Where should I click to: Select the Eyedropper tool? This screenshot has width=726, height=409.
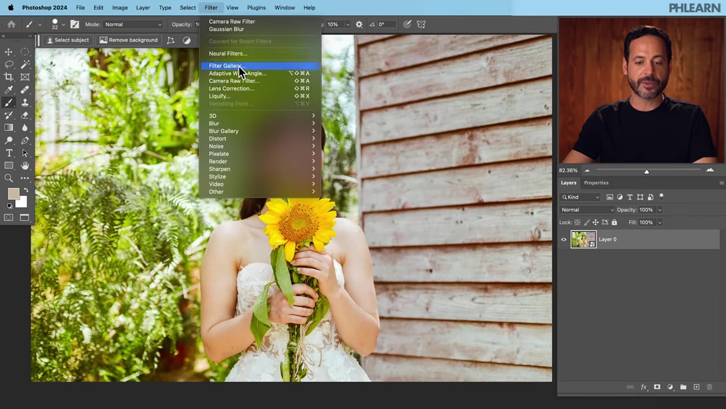coord(9,90)
